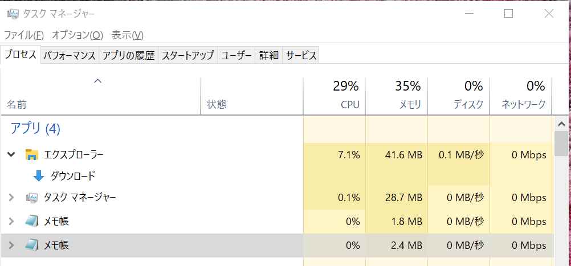Expand the タスク マネージャー process row
Image resolution: width=571 pixels, height=266 pixels.
pos(11,198)
